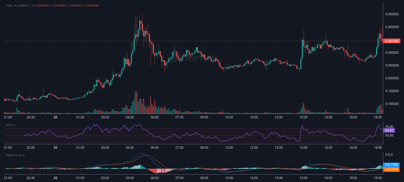Click the 0.200000 price axis label

click(392, 78)
